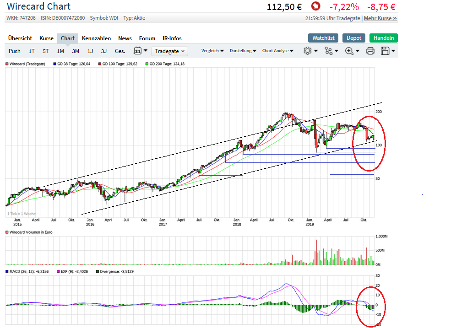Click the share network icon
The width and height of the screenshot is (467, 328).
click(329, 51)
